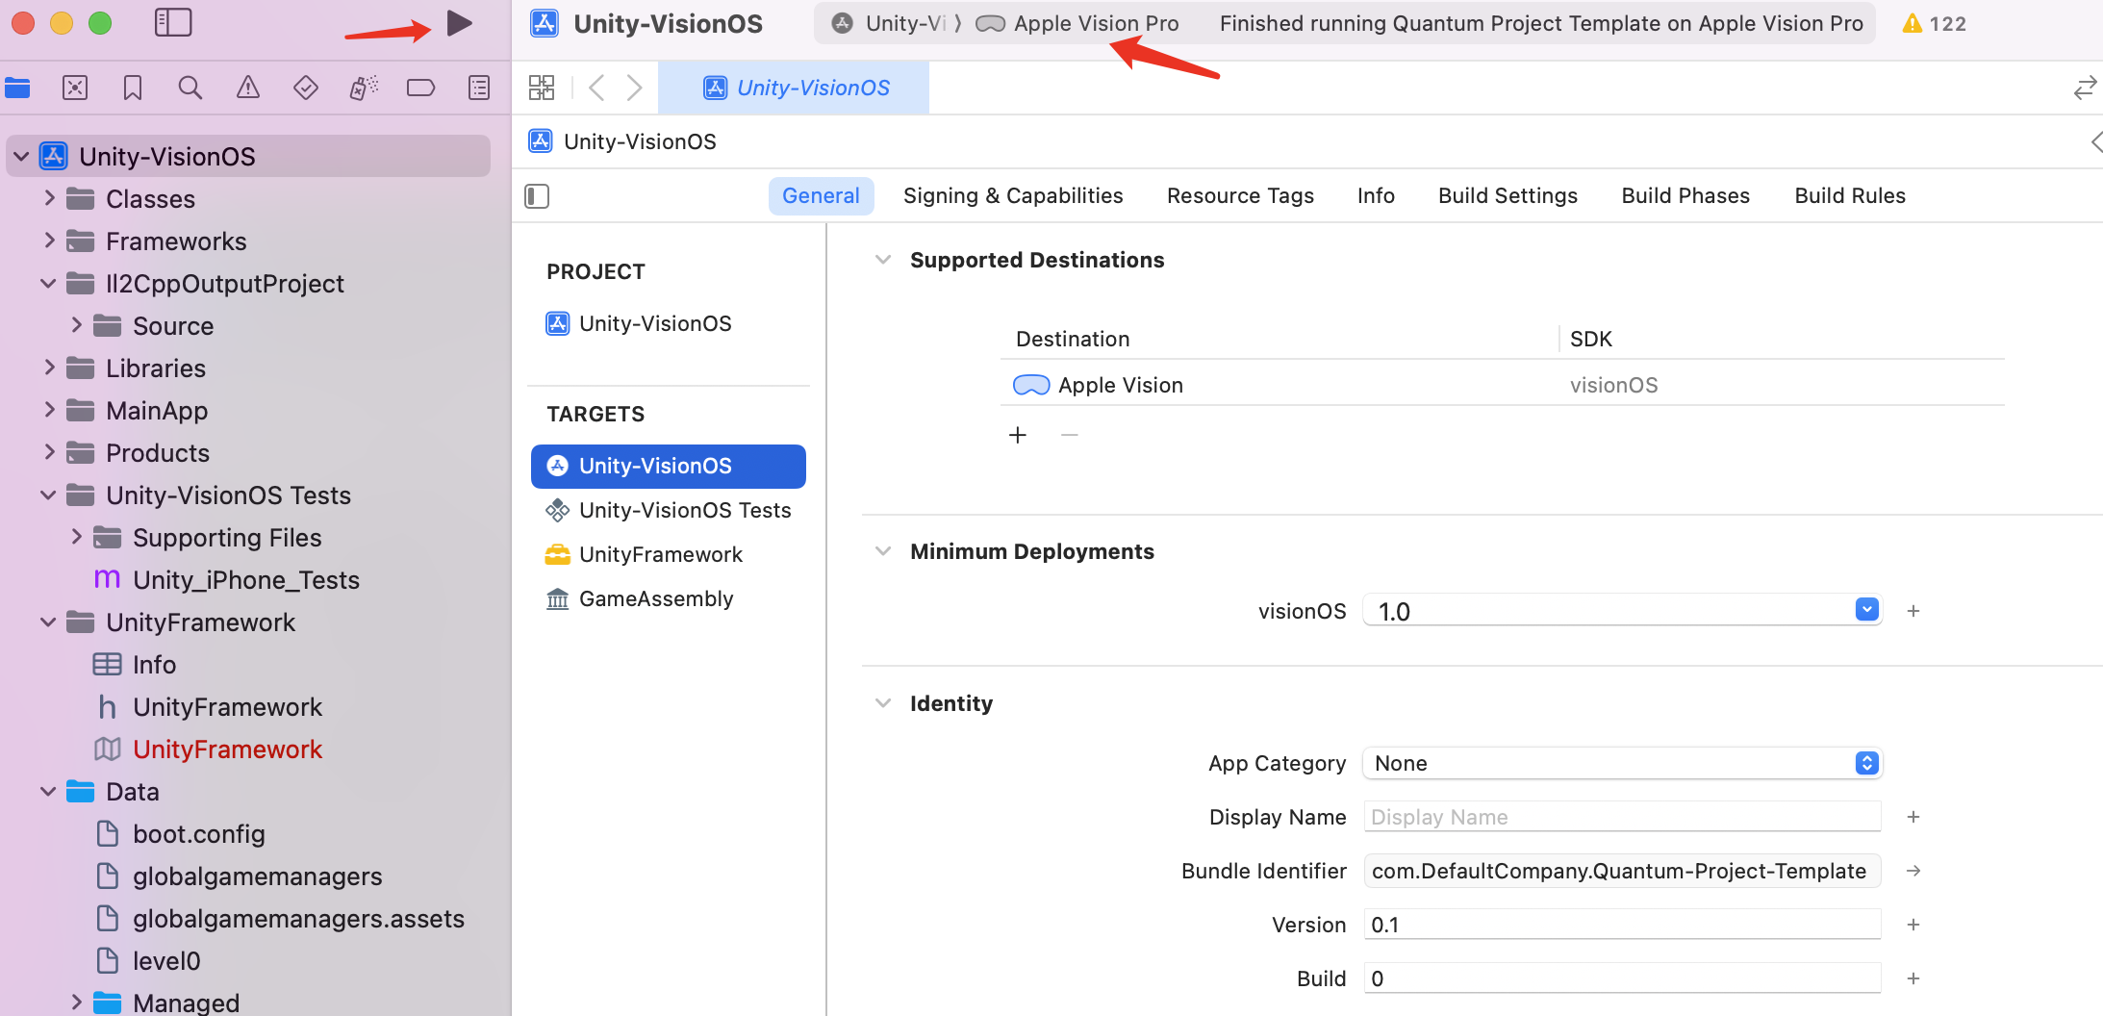Choose the Apple Vision Pro run destination
2103x1016 pixels.
(x=1077, y=23)
